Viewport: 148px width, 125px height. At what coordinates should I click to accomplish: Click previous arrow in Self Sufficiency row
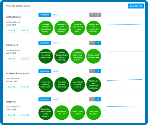coord(92,15)
